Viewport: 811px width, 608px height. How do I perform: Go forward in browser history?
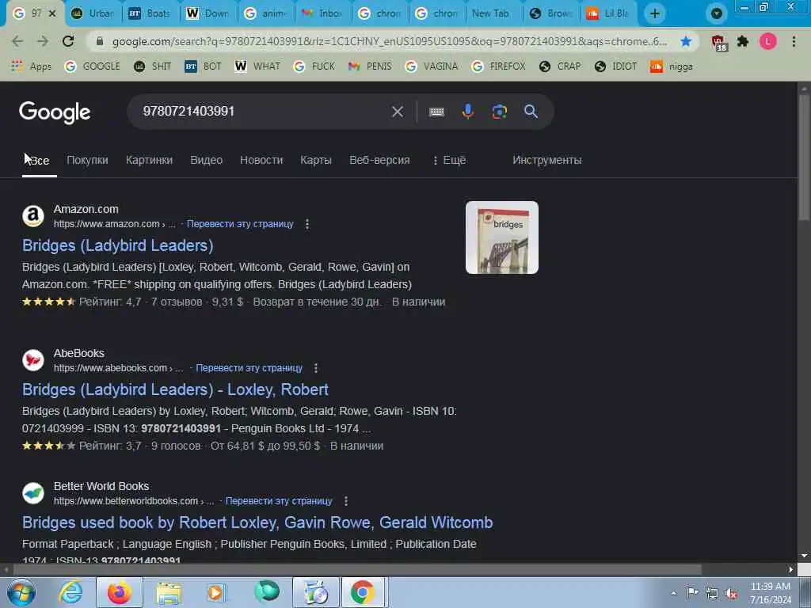point(43,41)
